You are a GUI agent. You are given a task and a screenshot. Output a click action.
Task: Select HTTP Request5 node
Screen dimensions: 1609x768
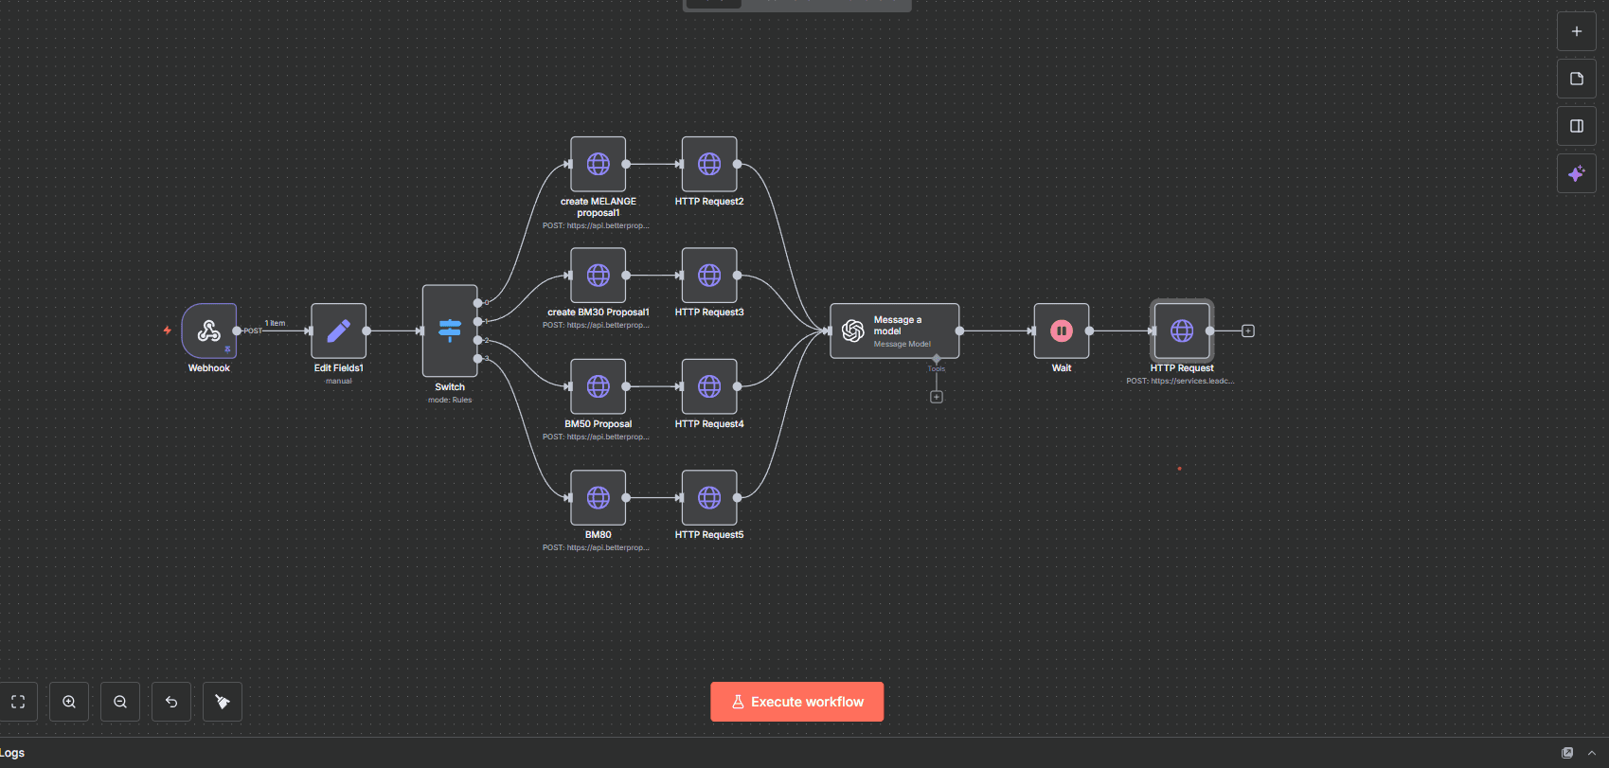[709, 497]
